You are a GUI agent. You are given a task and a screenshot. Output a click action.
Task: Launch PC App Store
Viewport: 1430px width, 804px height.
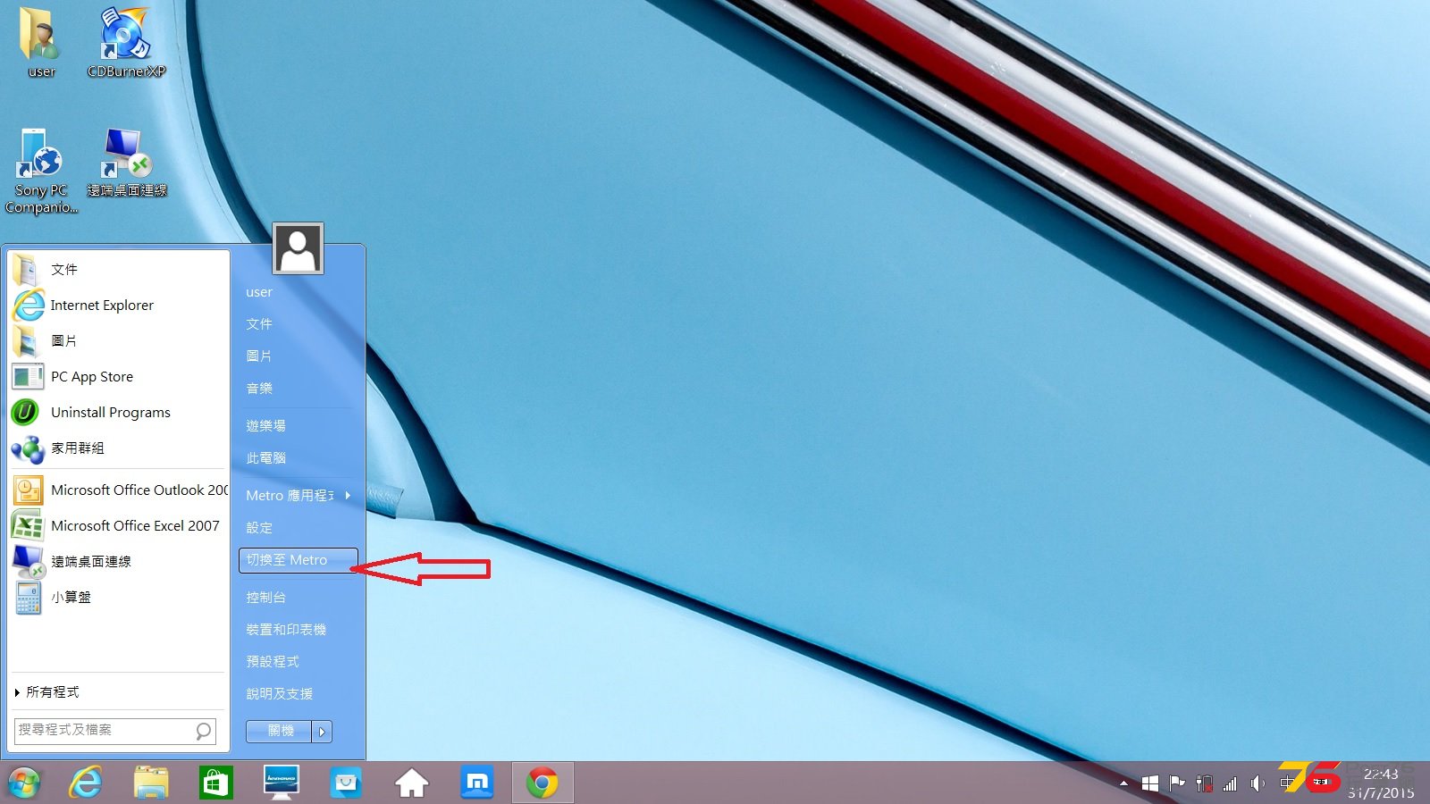tap(119, 376)
